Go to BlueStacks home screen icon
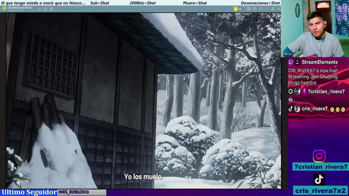The width and height of the screenshot is (349, 196). tap(45, 9)
